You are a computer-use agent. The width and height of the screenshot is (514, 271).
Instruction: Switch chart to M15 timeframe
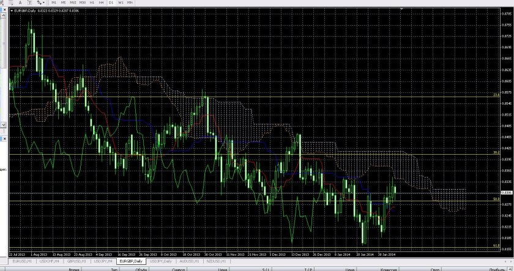click(x=73, y=3)
